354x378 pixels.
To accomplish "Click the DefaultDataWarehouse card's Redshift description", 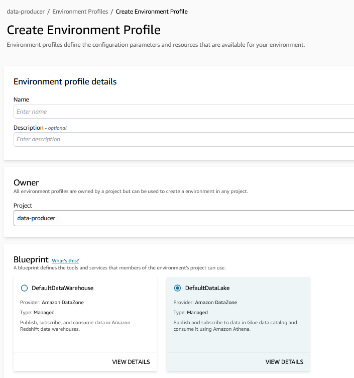I will pos(75,325).
